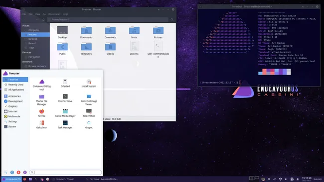Select System category in menu
This screenshot has height=182, width=324.
(x=15, y=127)
